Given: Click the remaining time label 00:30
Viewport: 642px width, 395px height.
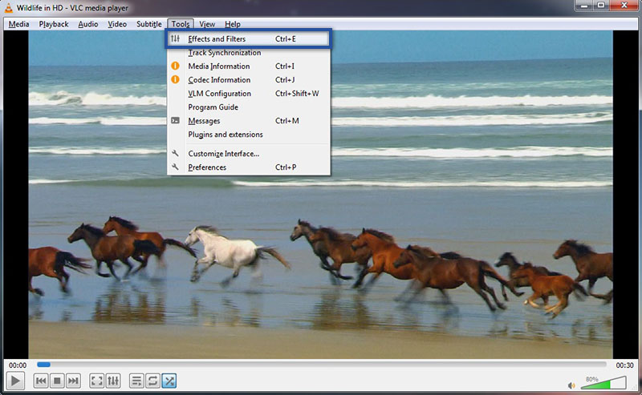Looking at the screenshot, I should click(x=624, y=365).
